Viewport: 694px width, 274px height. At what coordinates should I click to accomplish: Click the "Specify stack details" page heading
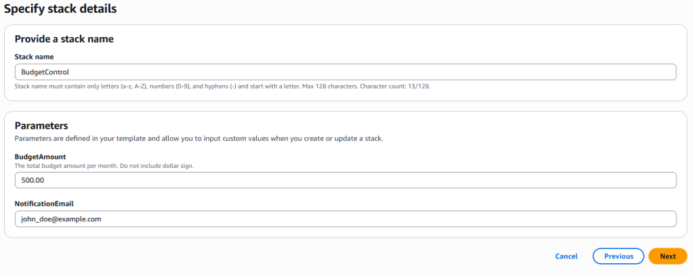pyautogui.click(x=60, y=8)
